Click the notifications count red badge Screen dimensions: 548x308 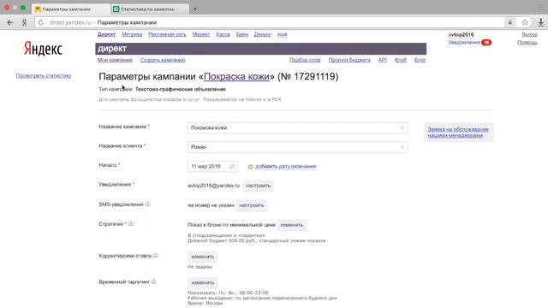pyautogui.click(x=486, y=42)
